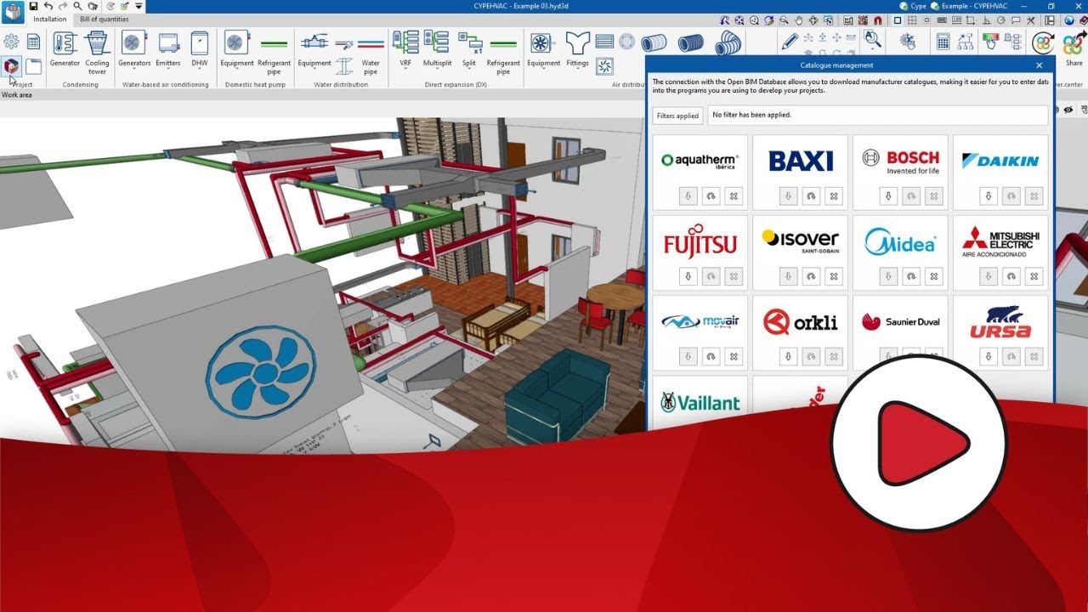1088x612 pixels.
Task: Update the DAIKIN catalogue
Action: pos(1011,195)
